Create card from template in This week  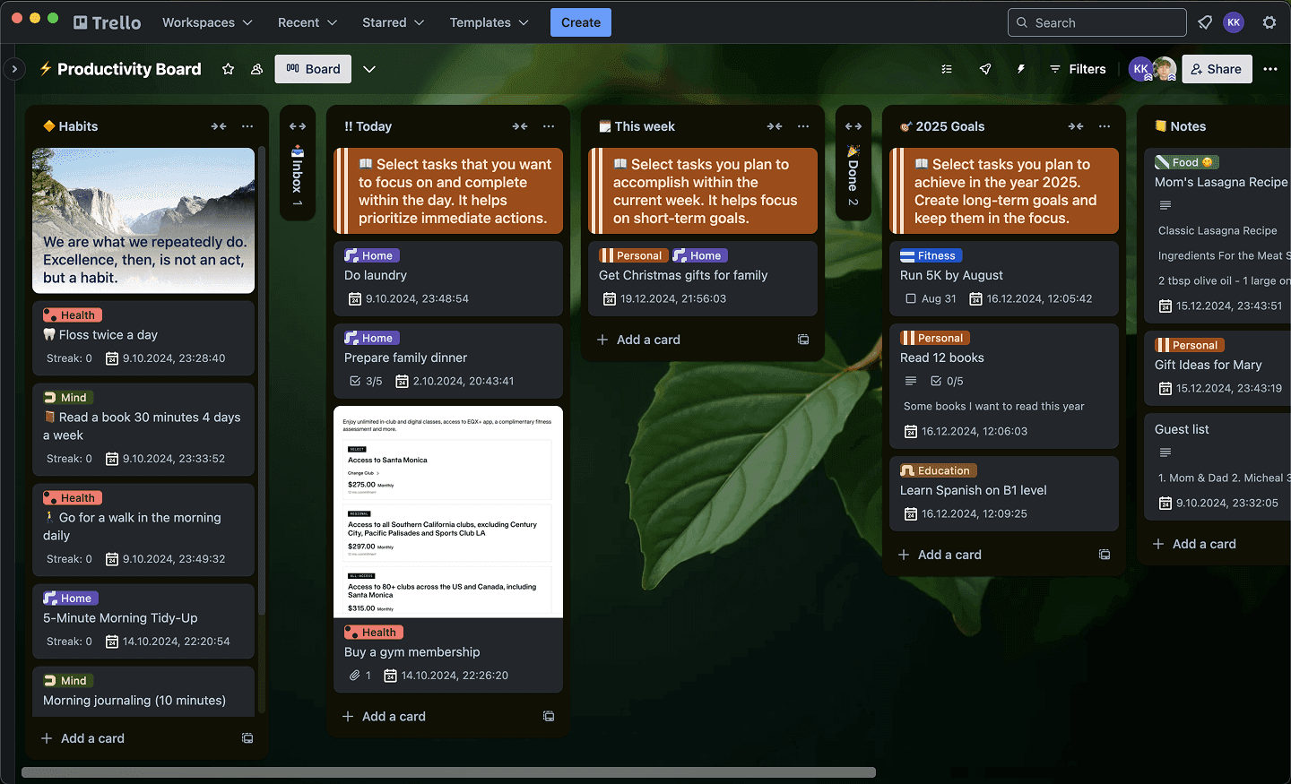click(x=803, y=340)
